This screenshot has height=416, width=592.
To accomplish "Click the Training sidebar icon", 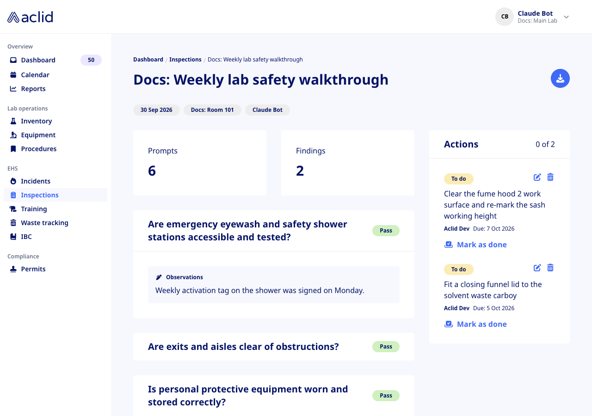I will coord(13,209).
